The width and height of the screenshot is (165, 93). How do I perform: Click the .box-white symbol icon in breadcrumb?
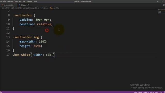tap(51, 8)
